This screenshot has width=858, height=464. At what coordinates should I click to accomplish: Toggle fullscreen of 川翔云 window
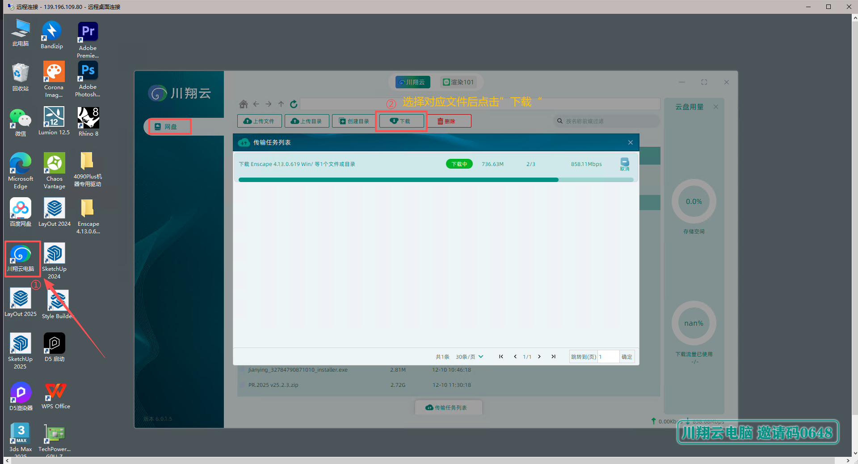(x=704, y=82)
